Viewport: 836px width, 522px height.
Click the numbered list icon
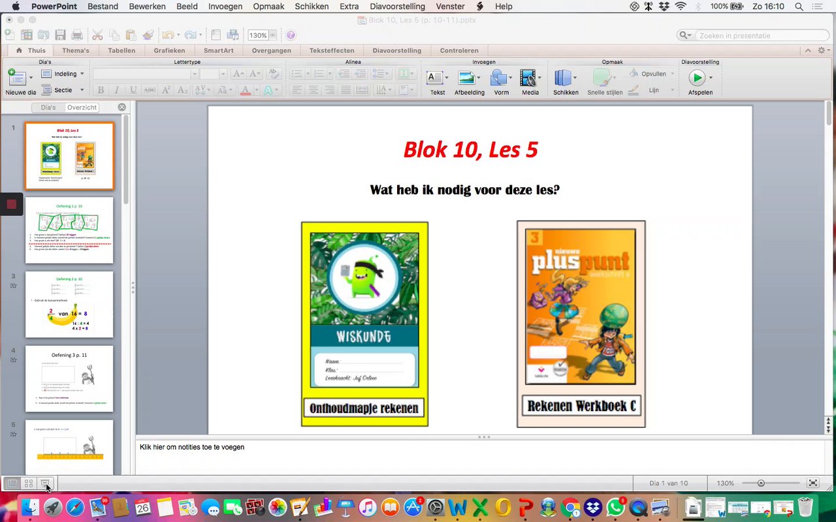318,74
